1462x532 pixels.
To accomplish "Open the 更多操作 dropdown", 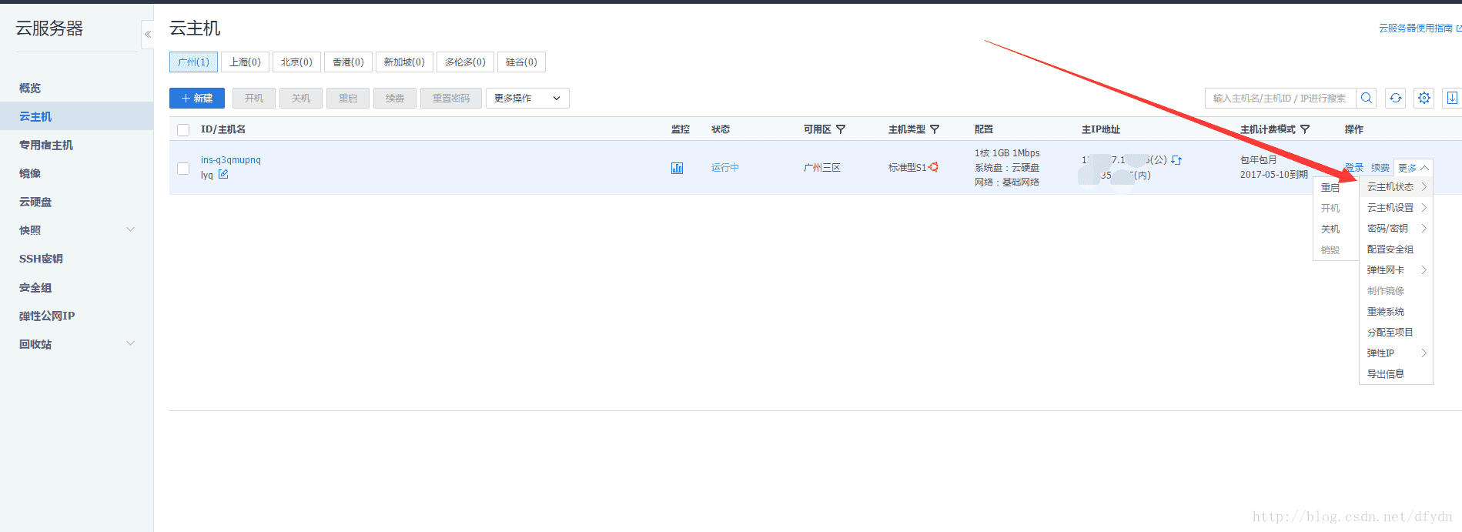I will pyautogui.click(x=527, y=98).
